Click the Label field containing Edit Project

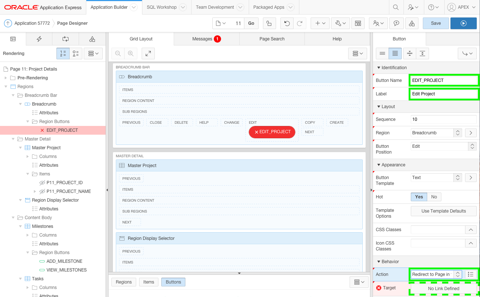[x=444, y=94]
